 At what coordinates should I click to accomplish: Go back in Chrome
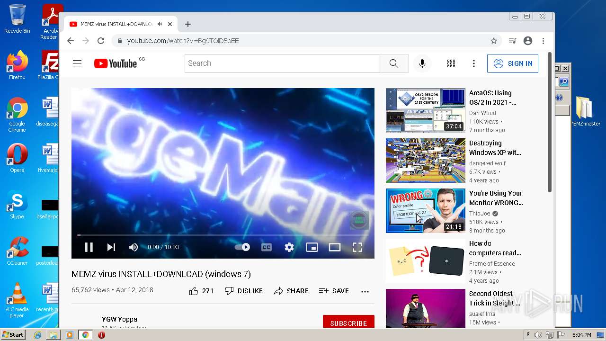(x=71, y=41)
